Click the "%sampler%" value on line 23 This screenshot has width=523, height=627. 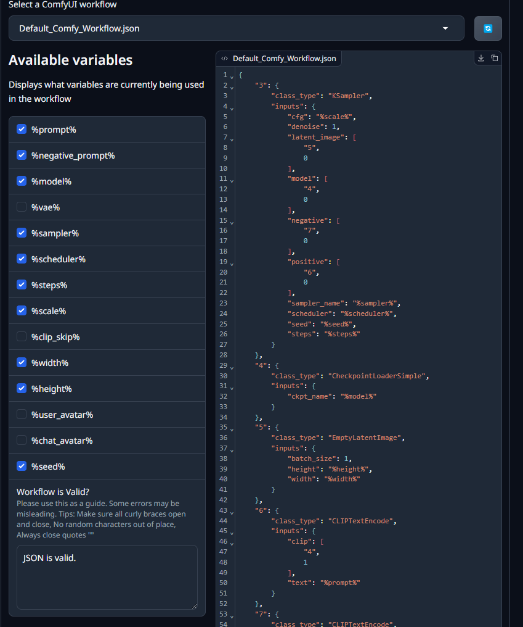[x=375, y=303]
